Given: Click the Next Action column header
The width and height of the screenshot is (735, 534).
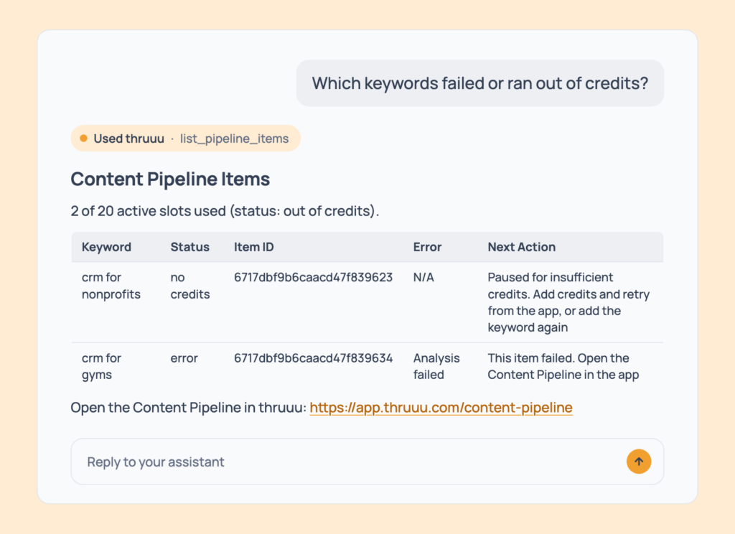Looking at the screenshot, I should click(521, 247).
